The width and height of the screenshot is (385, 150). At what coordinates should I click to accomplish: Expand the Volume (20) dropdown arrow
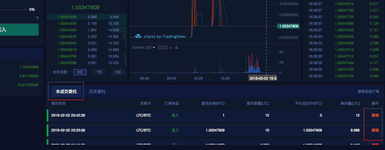point(154,48)
